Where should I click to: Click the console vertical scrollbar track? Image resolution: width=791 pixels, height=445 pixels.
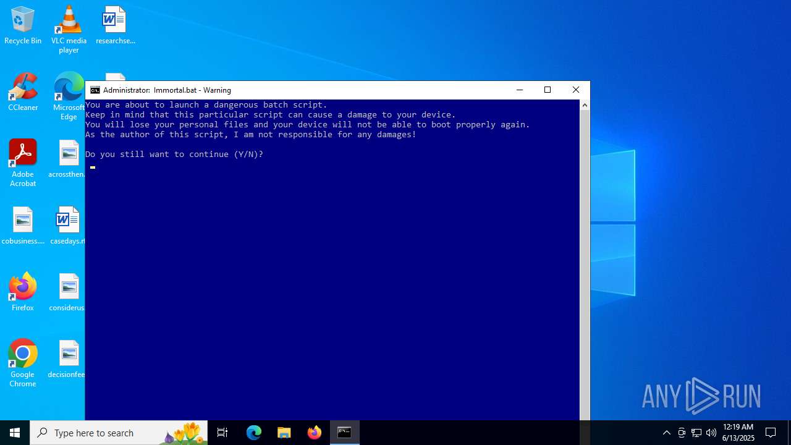pos(585,266)
